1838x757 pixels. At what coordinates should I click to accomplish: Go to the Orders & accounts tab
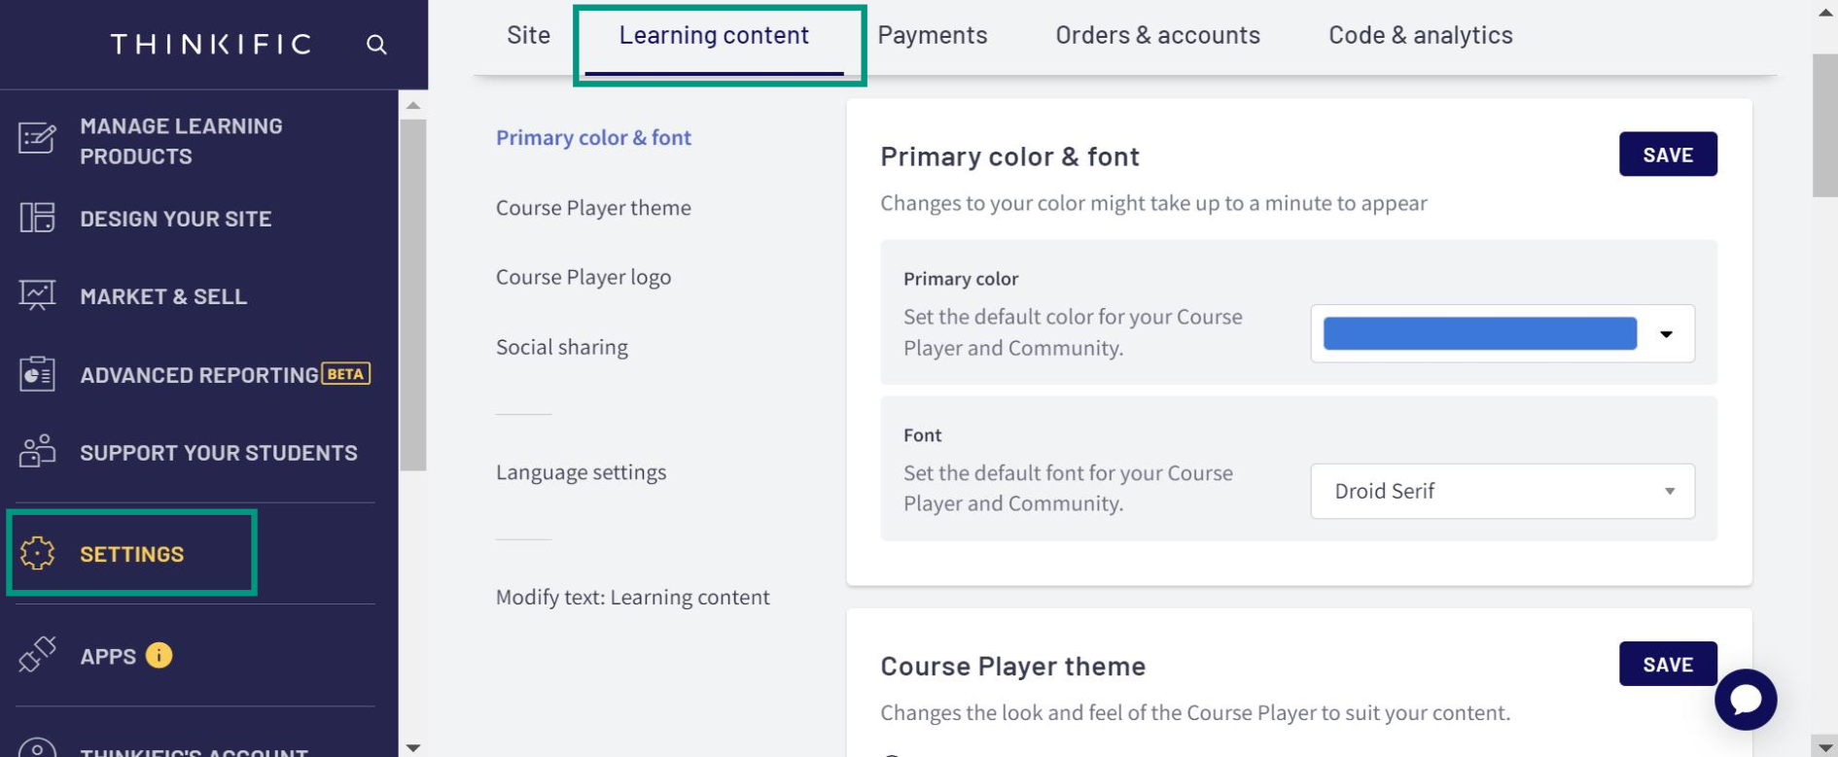1157,35
